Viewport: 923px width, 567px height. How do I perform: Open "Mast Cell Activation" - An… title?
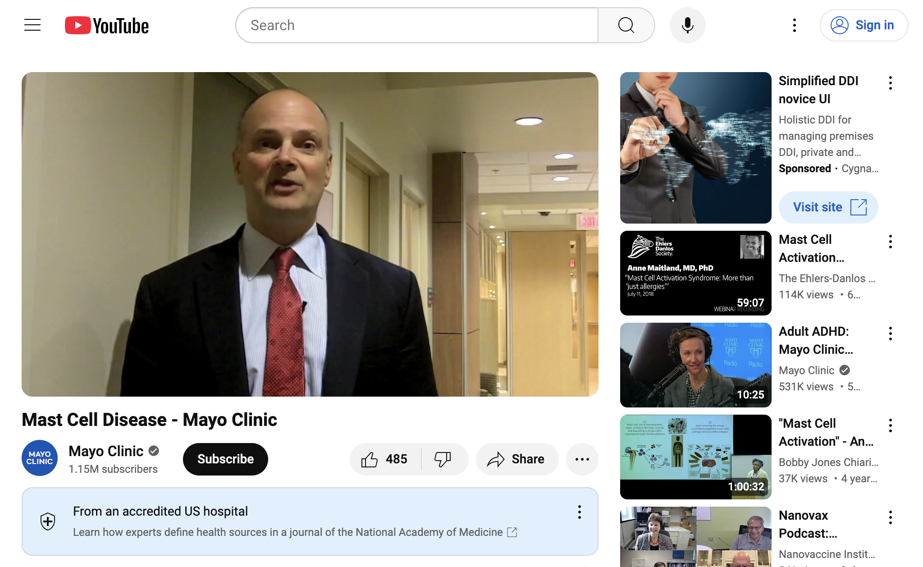tap(826, 432)
